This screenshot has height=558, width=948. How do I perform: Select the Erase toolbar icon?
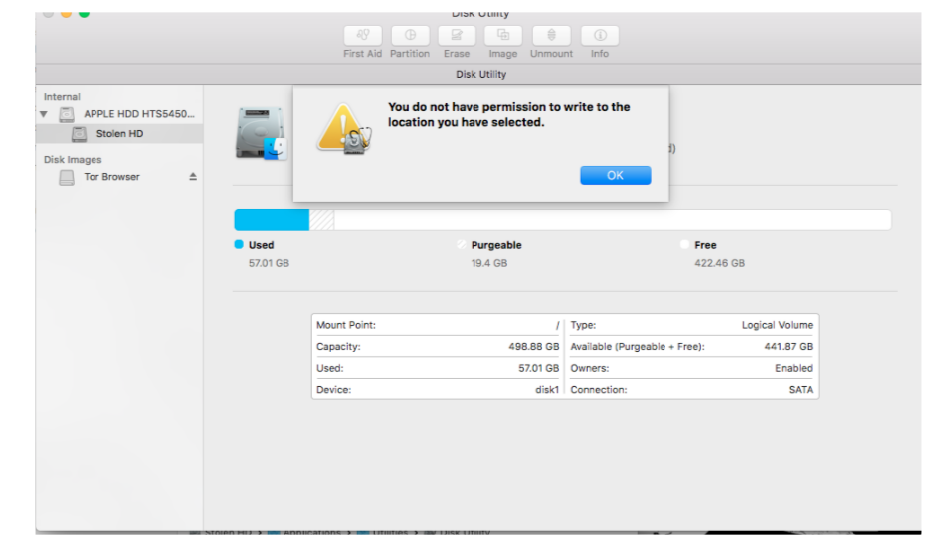coord(457,36)
